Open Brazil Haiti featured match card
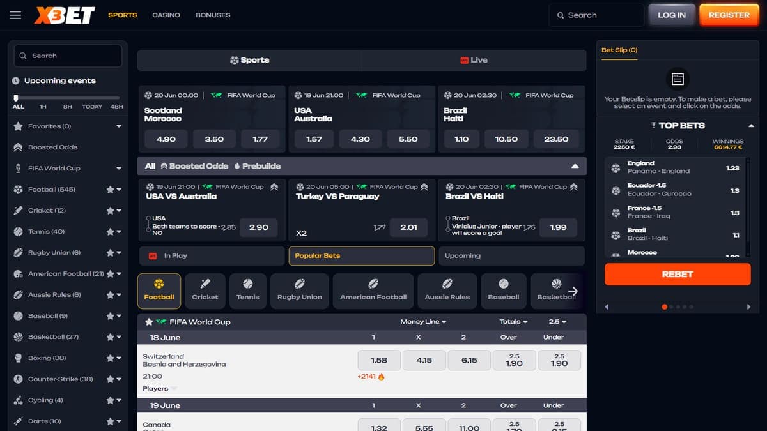 click(511, 119)
